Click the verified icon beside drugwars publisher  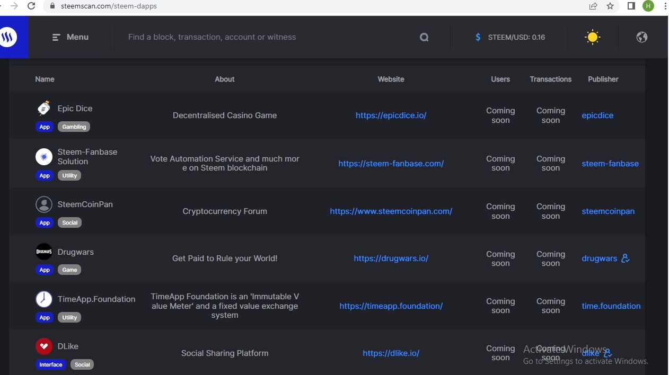626,258
